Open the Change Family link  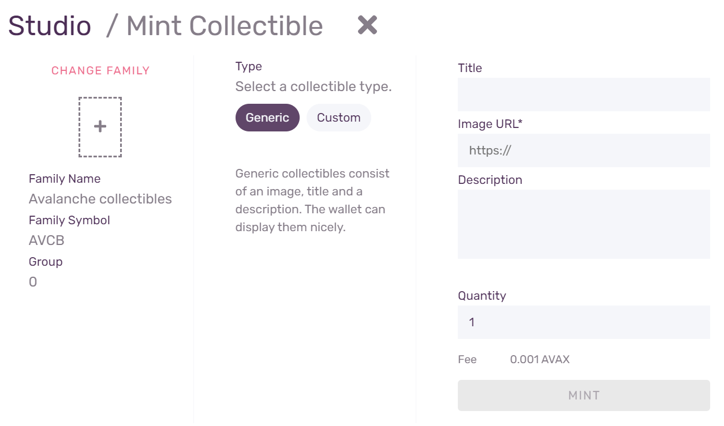pyautogui.click(x=100, y=71)
